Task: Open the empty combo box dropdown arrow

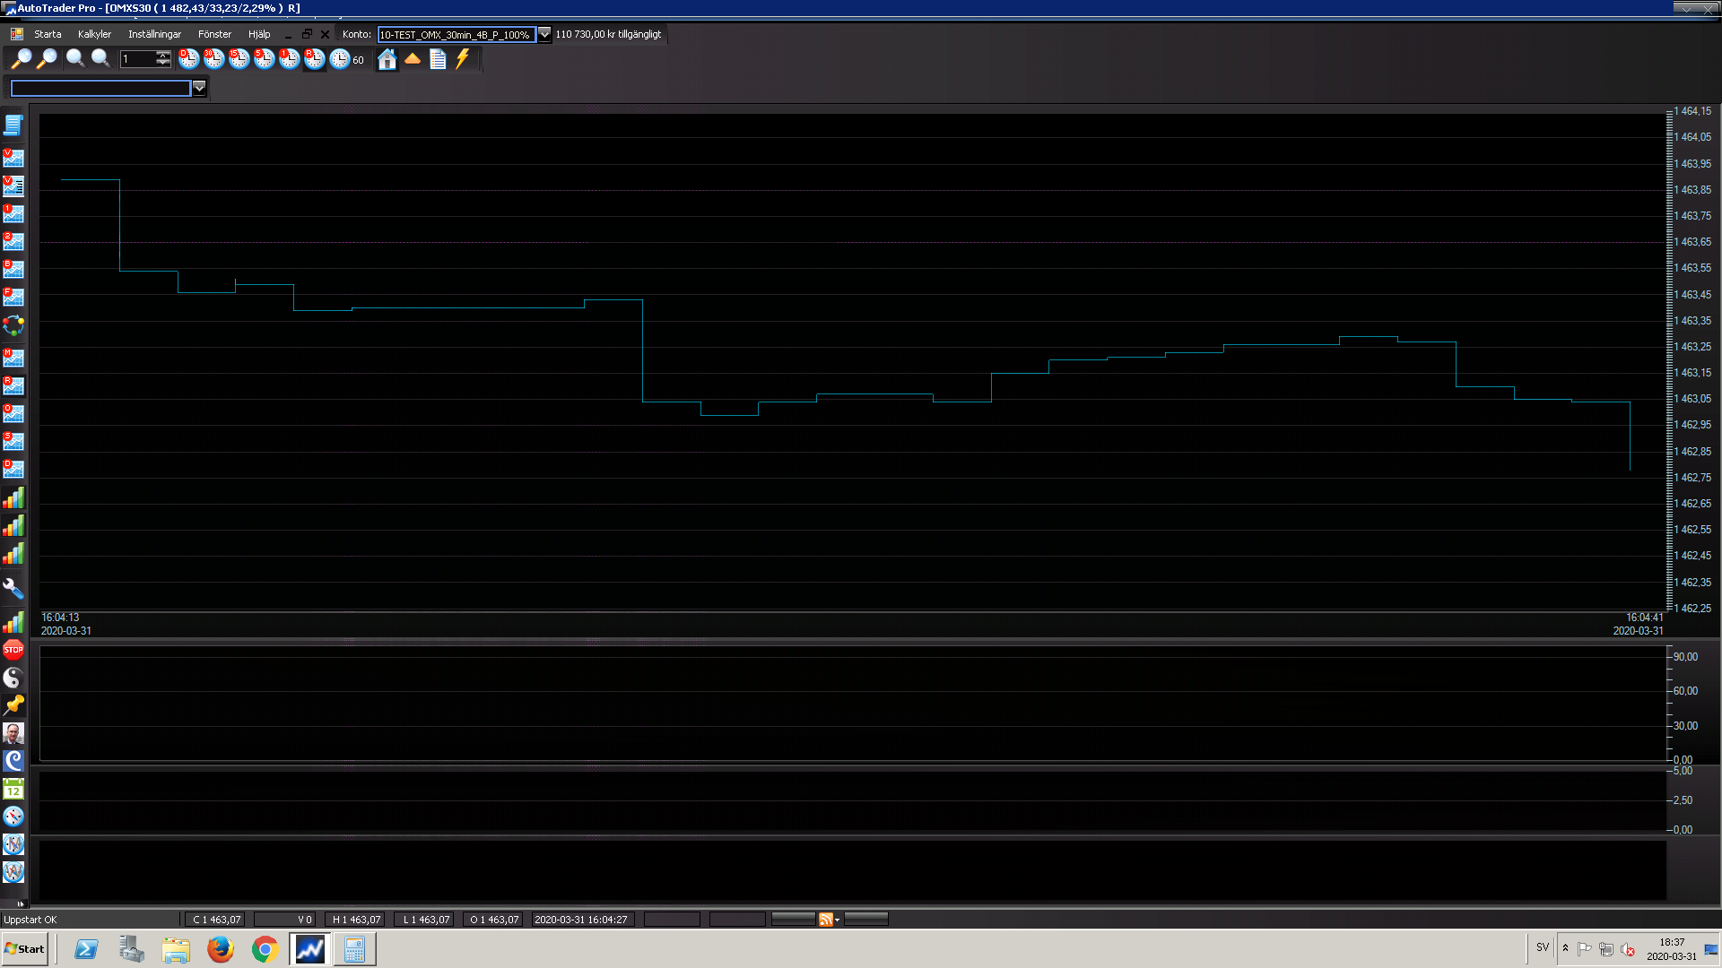Action: pyautogui.click(x=199, y=88)
